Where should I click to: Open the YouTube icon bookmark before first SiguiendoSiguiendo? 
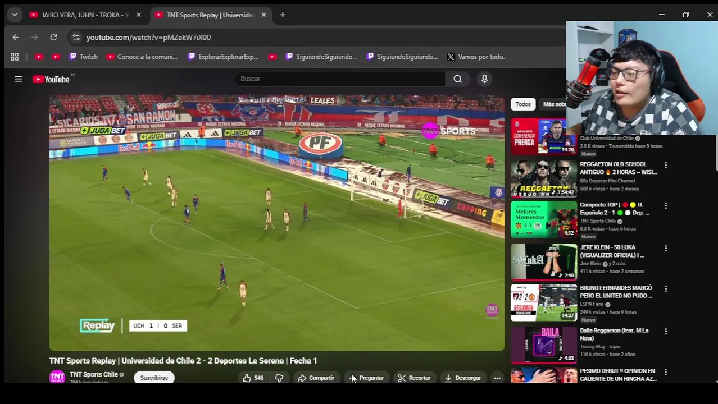tap(272, 57)
